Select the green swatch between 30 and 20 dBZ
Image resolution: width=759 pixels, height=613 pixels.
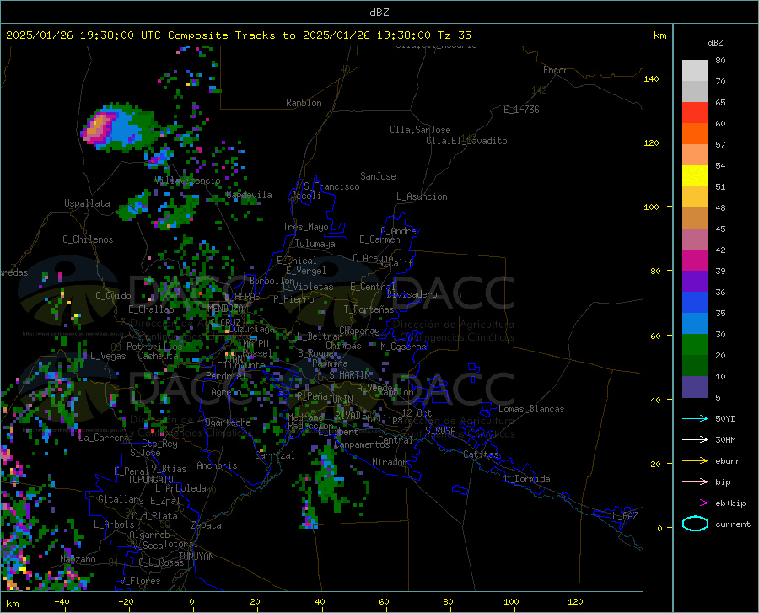(695, 345)
